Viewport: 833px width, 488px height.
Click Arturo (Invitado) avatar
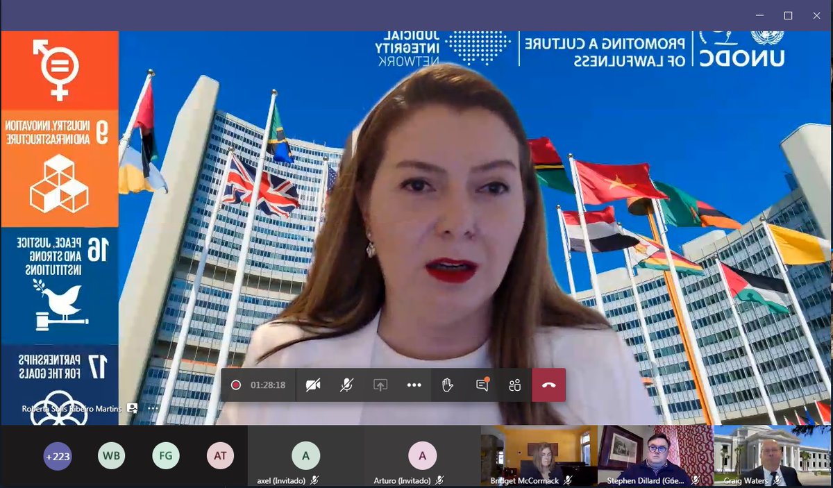(422, 456)
